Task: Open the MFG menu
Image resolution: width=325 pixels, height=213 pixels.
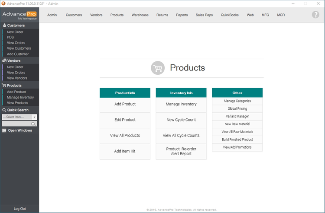Action: (x=265, y=15)
